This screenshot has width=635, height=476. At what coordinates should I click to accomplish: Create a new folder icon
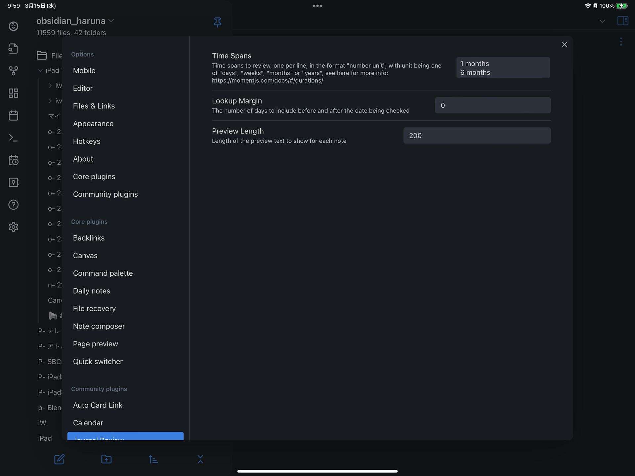(x=106, y=459)
